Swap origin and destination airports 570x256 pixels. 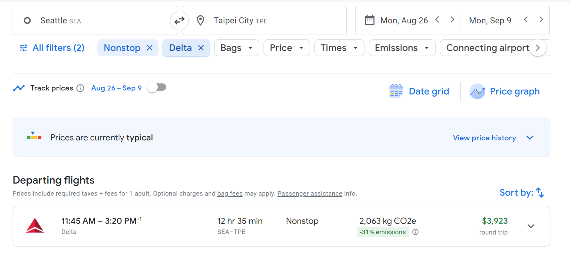[x=179, y=21]
